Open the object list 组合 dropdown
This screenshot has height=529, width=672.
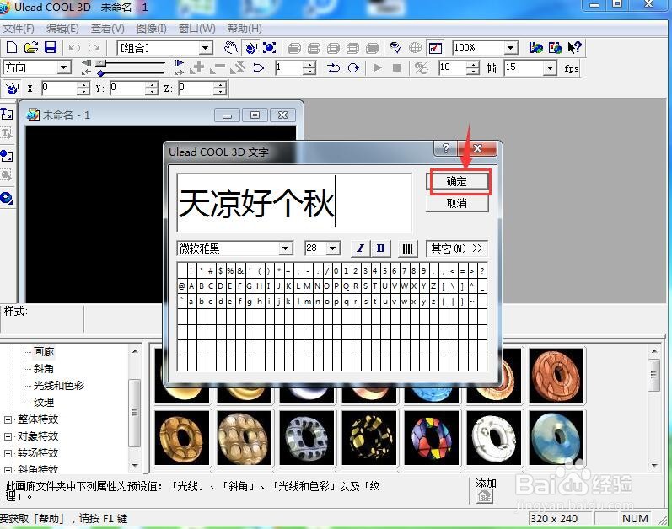pyautogui.click(x=206, y=48)
